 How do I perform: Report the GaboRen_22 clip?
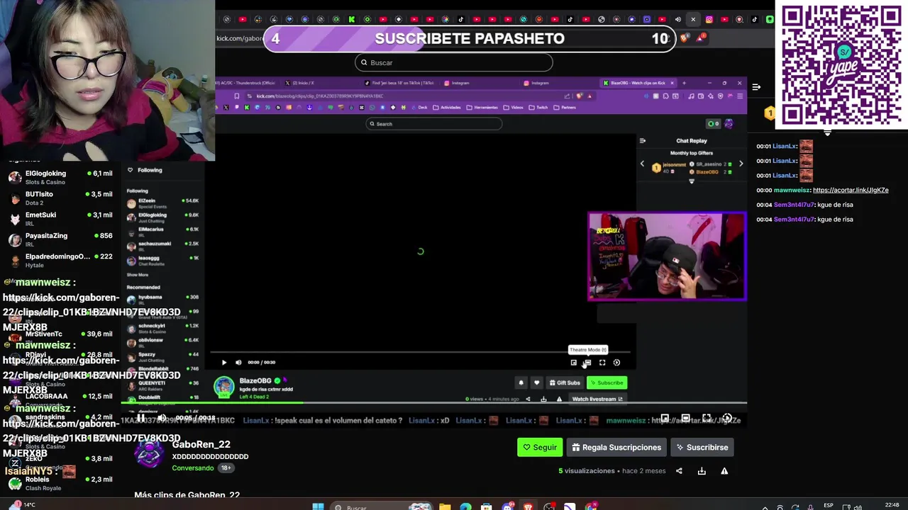724,471
